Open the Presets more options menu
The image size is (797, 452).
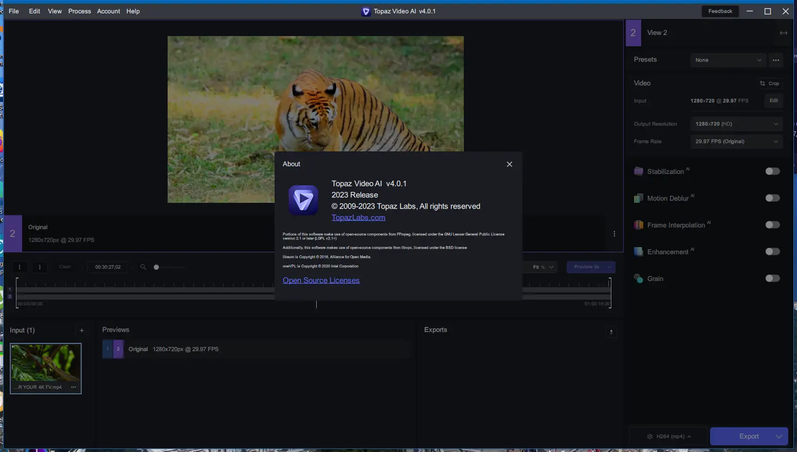tap(776, 60)
